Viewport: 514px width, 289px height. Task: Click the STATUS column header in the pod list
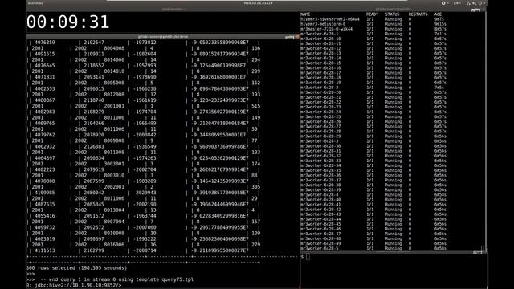click(x=392, y=14)
